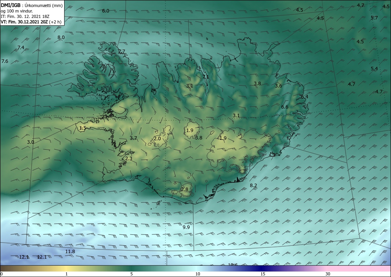Click the 6.0 precipitable water value
Screen dimensions: 391x277
click(106, 11)
